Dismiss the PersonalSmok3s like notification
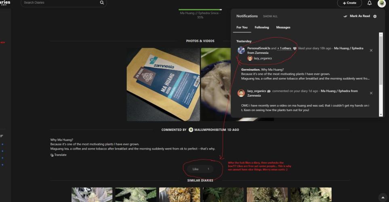 pos(371,50)
